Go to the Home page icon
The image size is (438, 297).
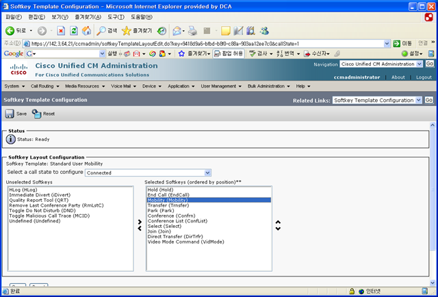(x=87, y=31)
